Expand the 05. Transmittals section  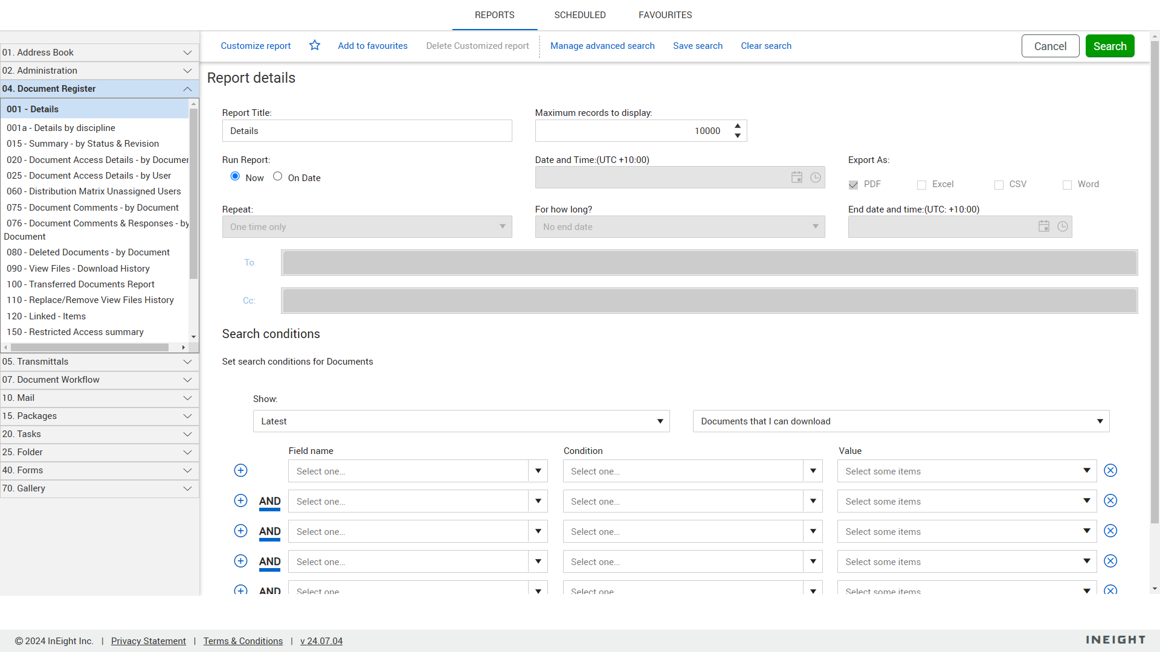[187, 362]
